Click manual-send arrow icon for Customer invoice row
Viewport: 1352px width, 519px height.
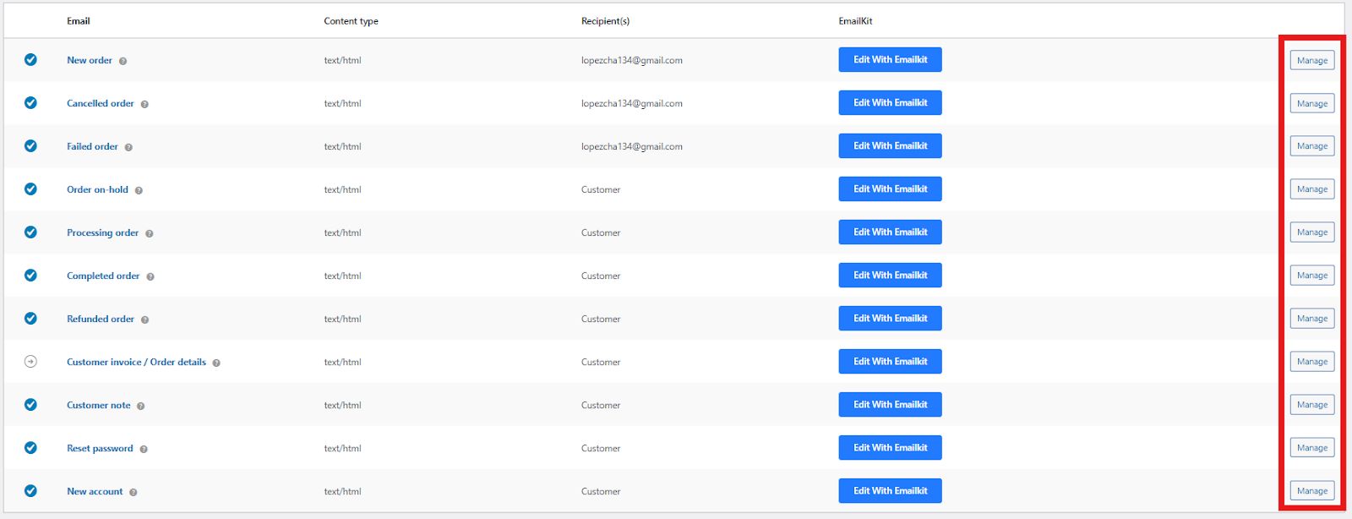30,362
